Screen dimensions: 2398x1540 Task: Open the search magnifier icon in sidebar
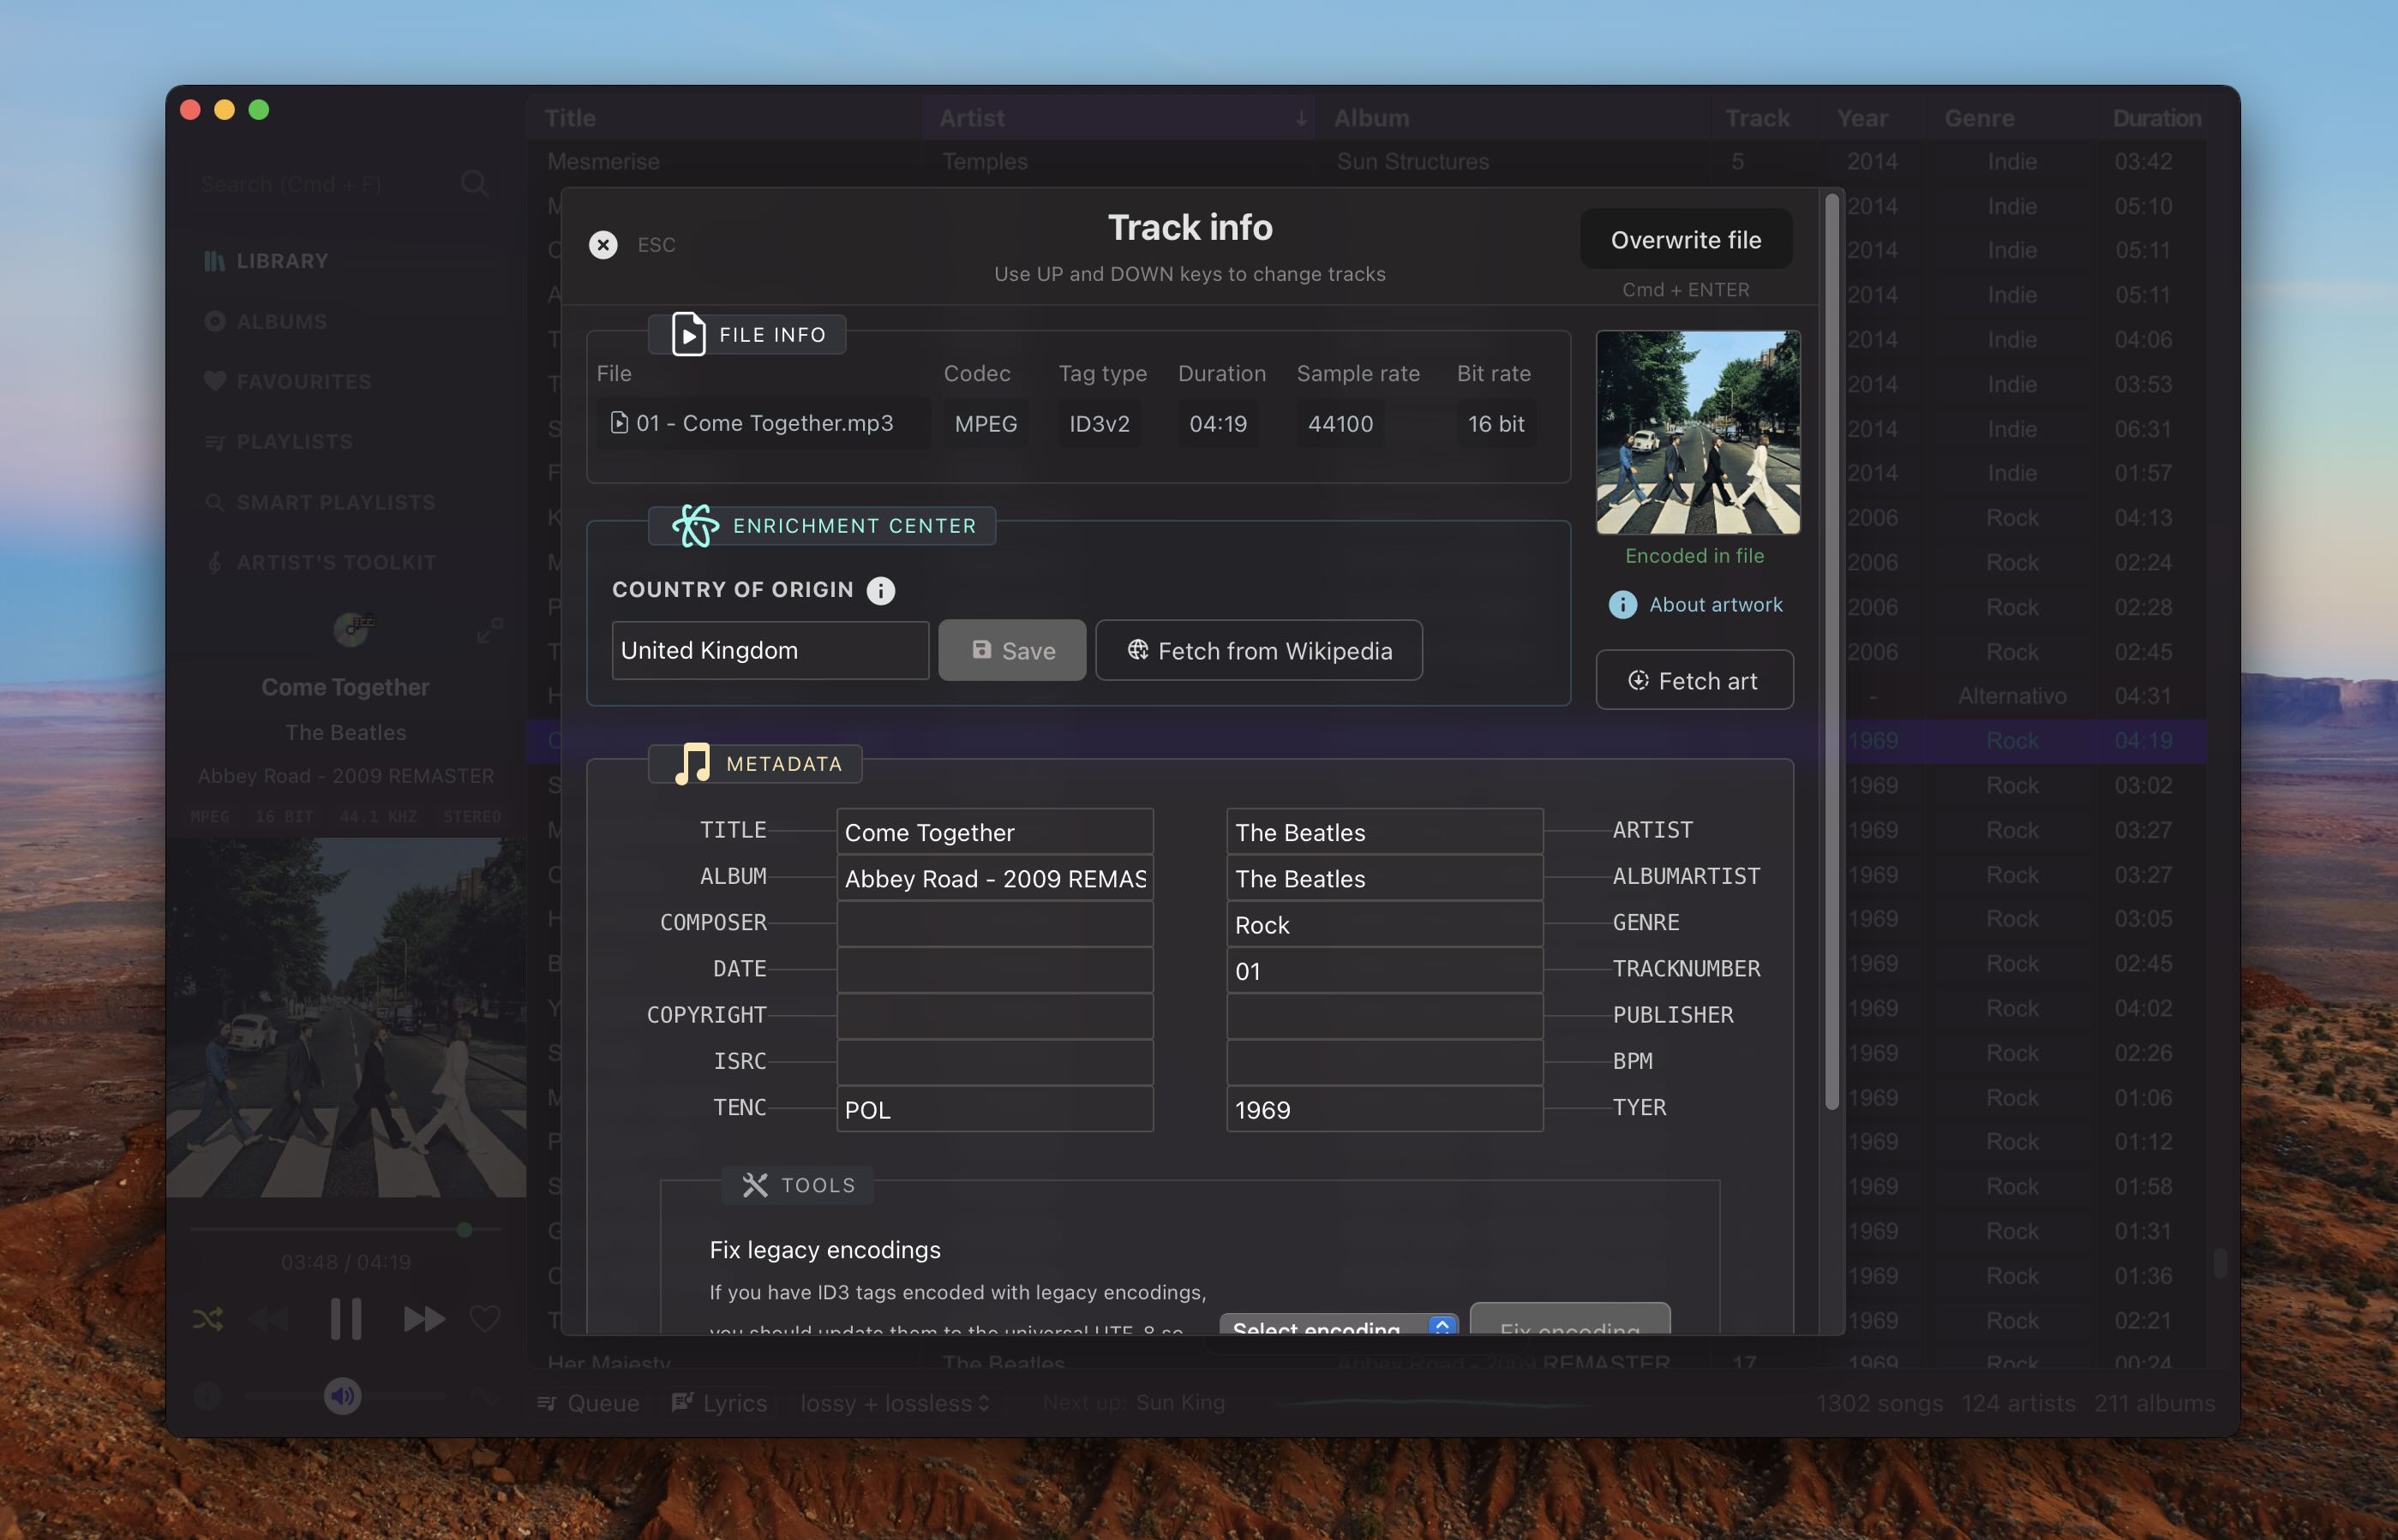tap(474, 184)
